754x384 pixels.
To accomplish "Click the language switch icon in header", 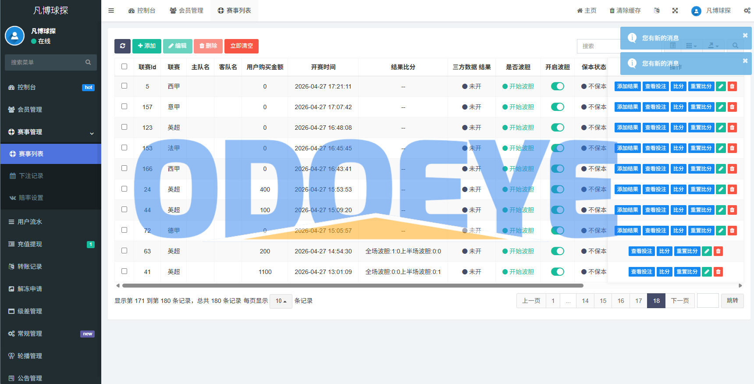I will point(657,11).
